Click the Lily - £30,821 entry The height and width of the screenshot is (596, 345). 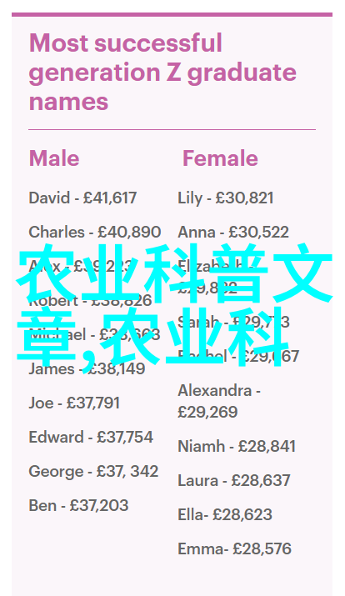226,198
